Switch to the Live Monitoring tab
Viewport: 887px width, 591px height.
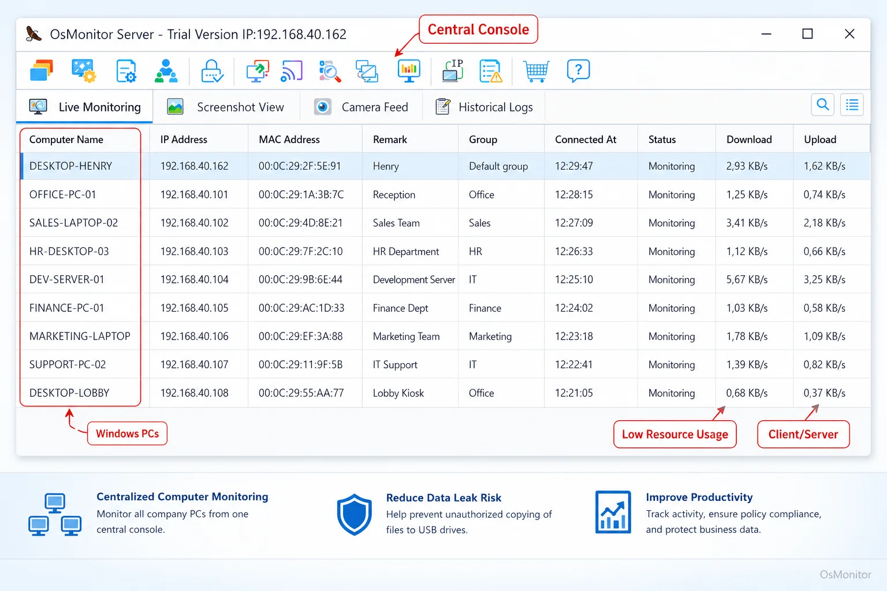(84, 107)
